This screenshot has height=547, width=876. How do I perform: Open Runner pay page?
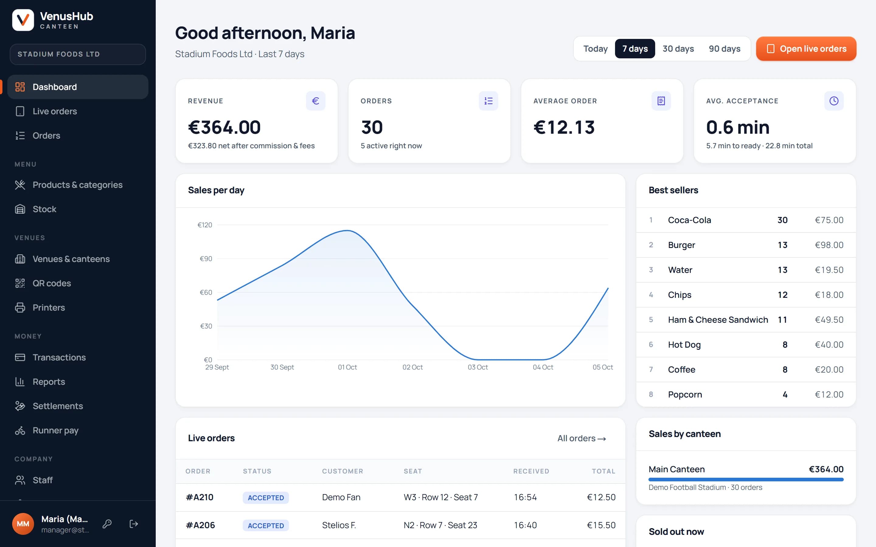(78, 430)
